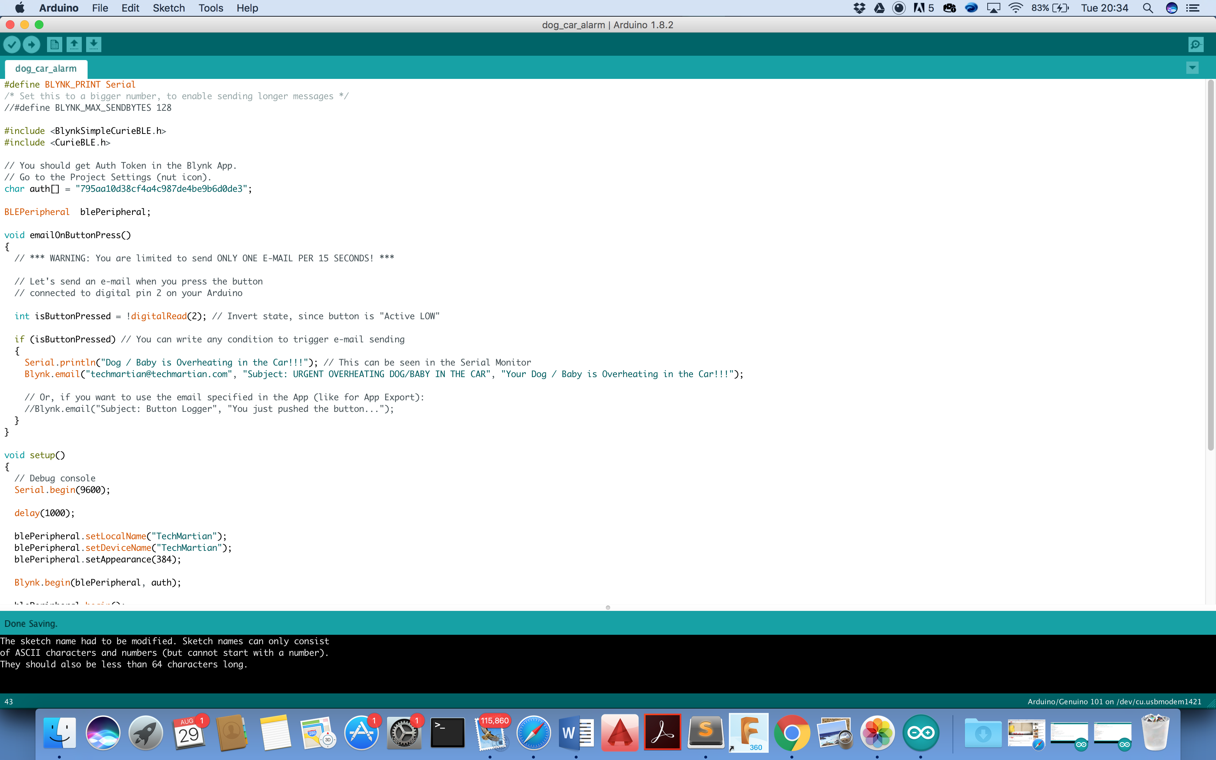Click the line number 43 indicator

(x=9, y=702)
